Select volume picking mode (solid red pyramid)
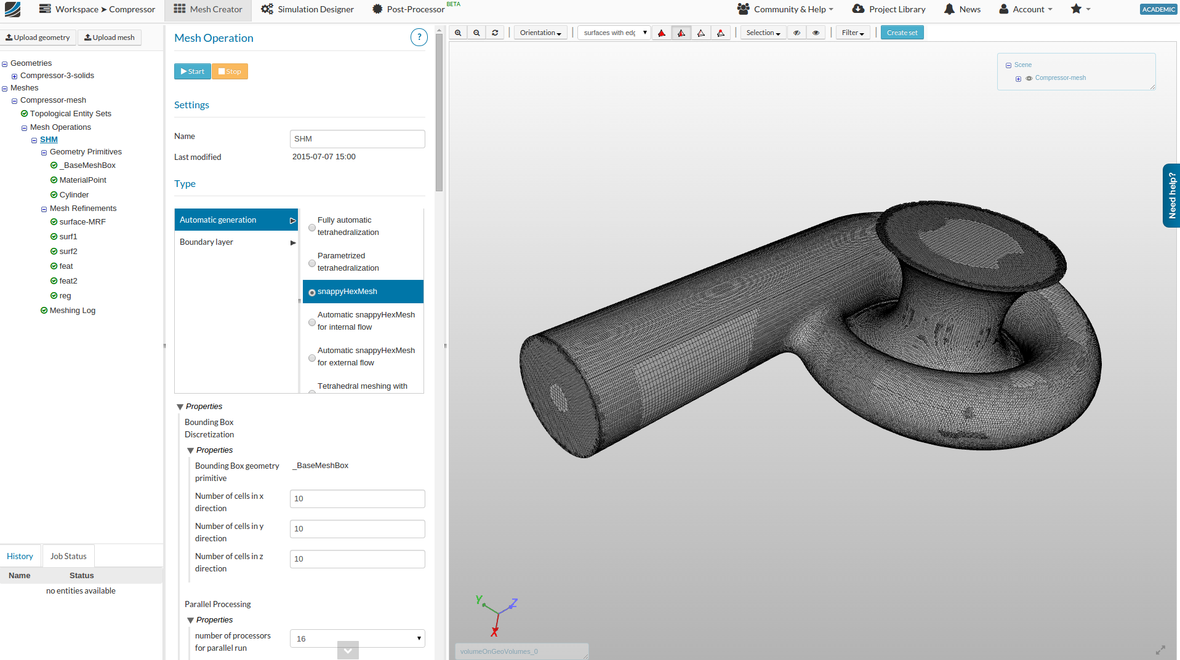1180x660 pixels. tap(662, 33)
